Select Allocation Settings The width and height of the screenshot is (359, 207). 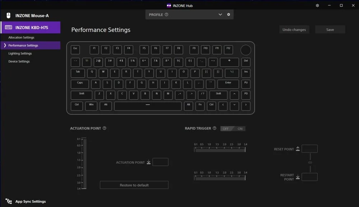[21, 37]
